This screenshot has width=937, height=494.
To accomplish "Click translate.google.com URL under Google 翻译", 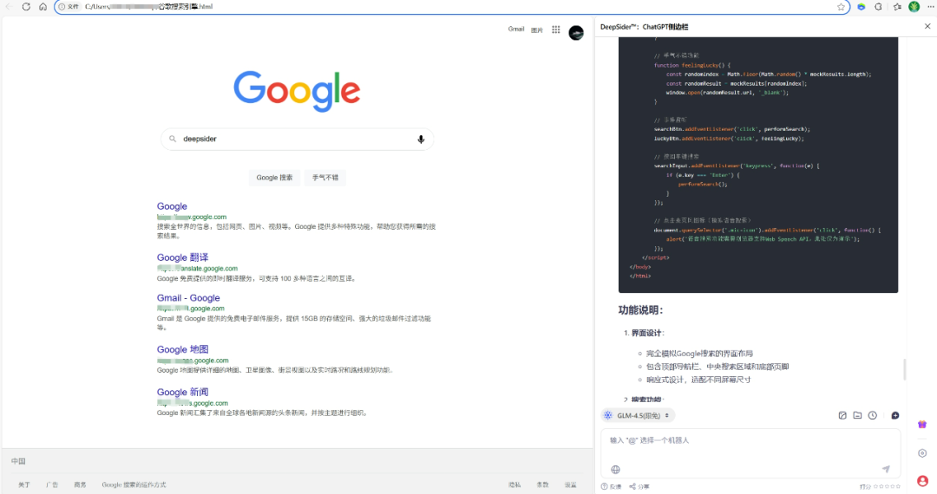I will 197,269.
